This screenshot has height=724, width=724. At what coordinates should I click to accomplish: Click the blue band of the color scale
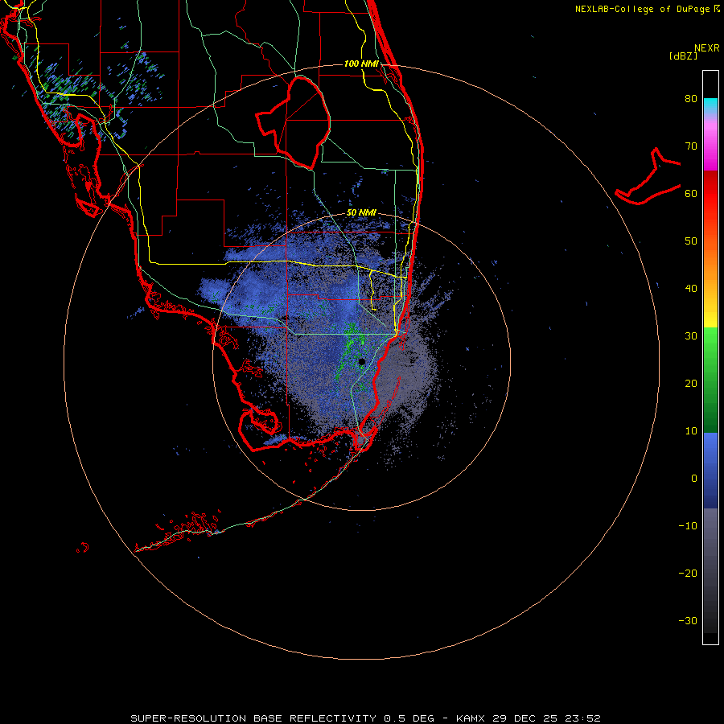710,470
